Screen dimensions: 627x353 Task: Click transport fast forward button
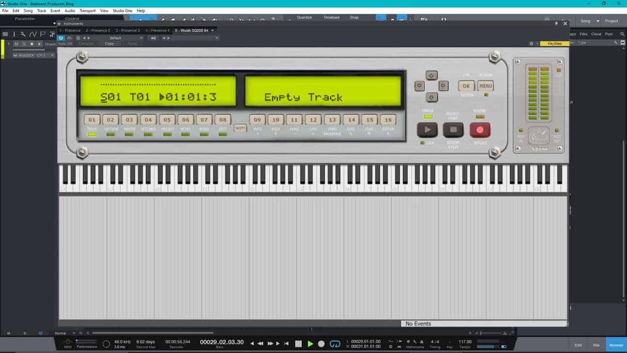(x=270, y=344)
